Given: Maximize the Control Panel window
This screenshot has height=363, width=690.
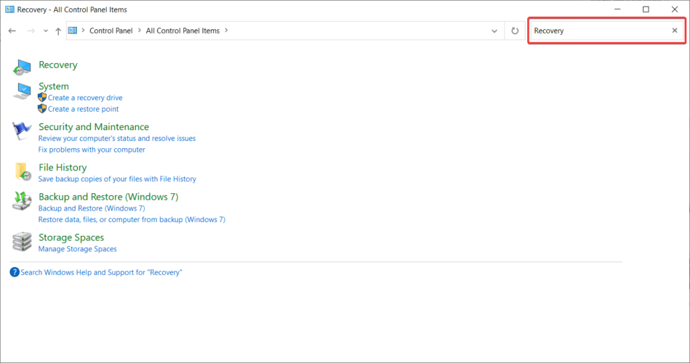Looking at the screenshot, I should [x=646, y=9].
